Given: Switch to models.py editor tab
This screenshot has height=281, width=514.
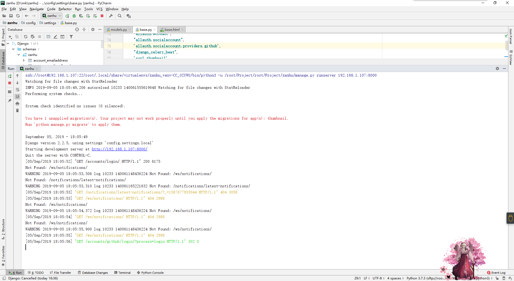Looking at the screenshot, I should click(119, 30).
